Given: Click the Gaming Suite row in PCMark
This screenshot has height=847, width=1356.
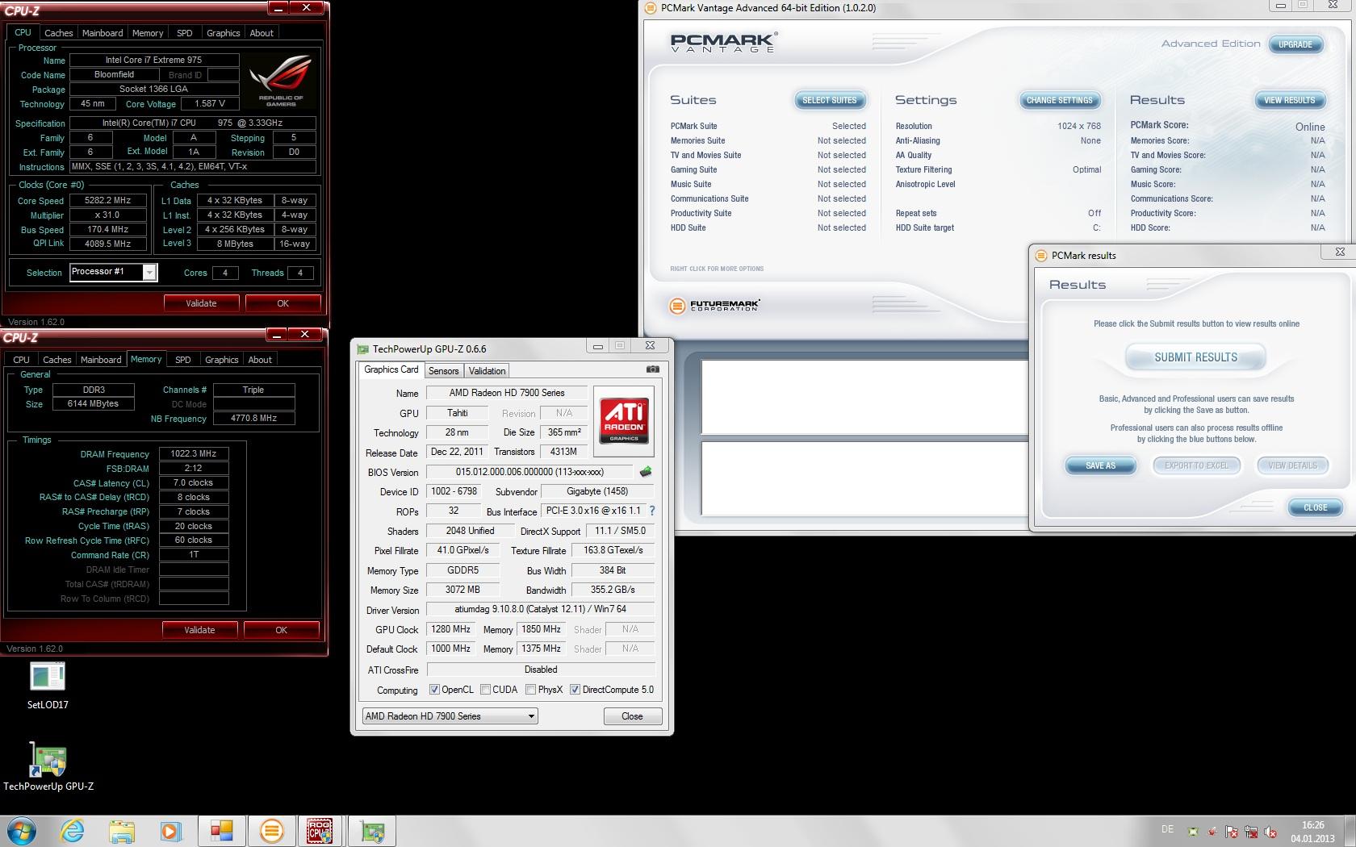Looking at the screenshot, I should tap(768, 169).
